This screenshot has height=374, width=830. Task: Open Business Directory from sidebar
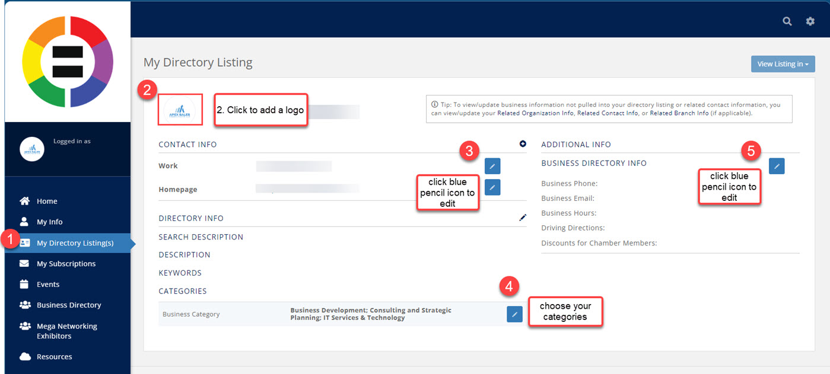[69, 305]
